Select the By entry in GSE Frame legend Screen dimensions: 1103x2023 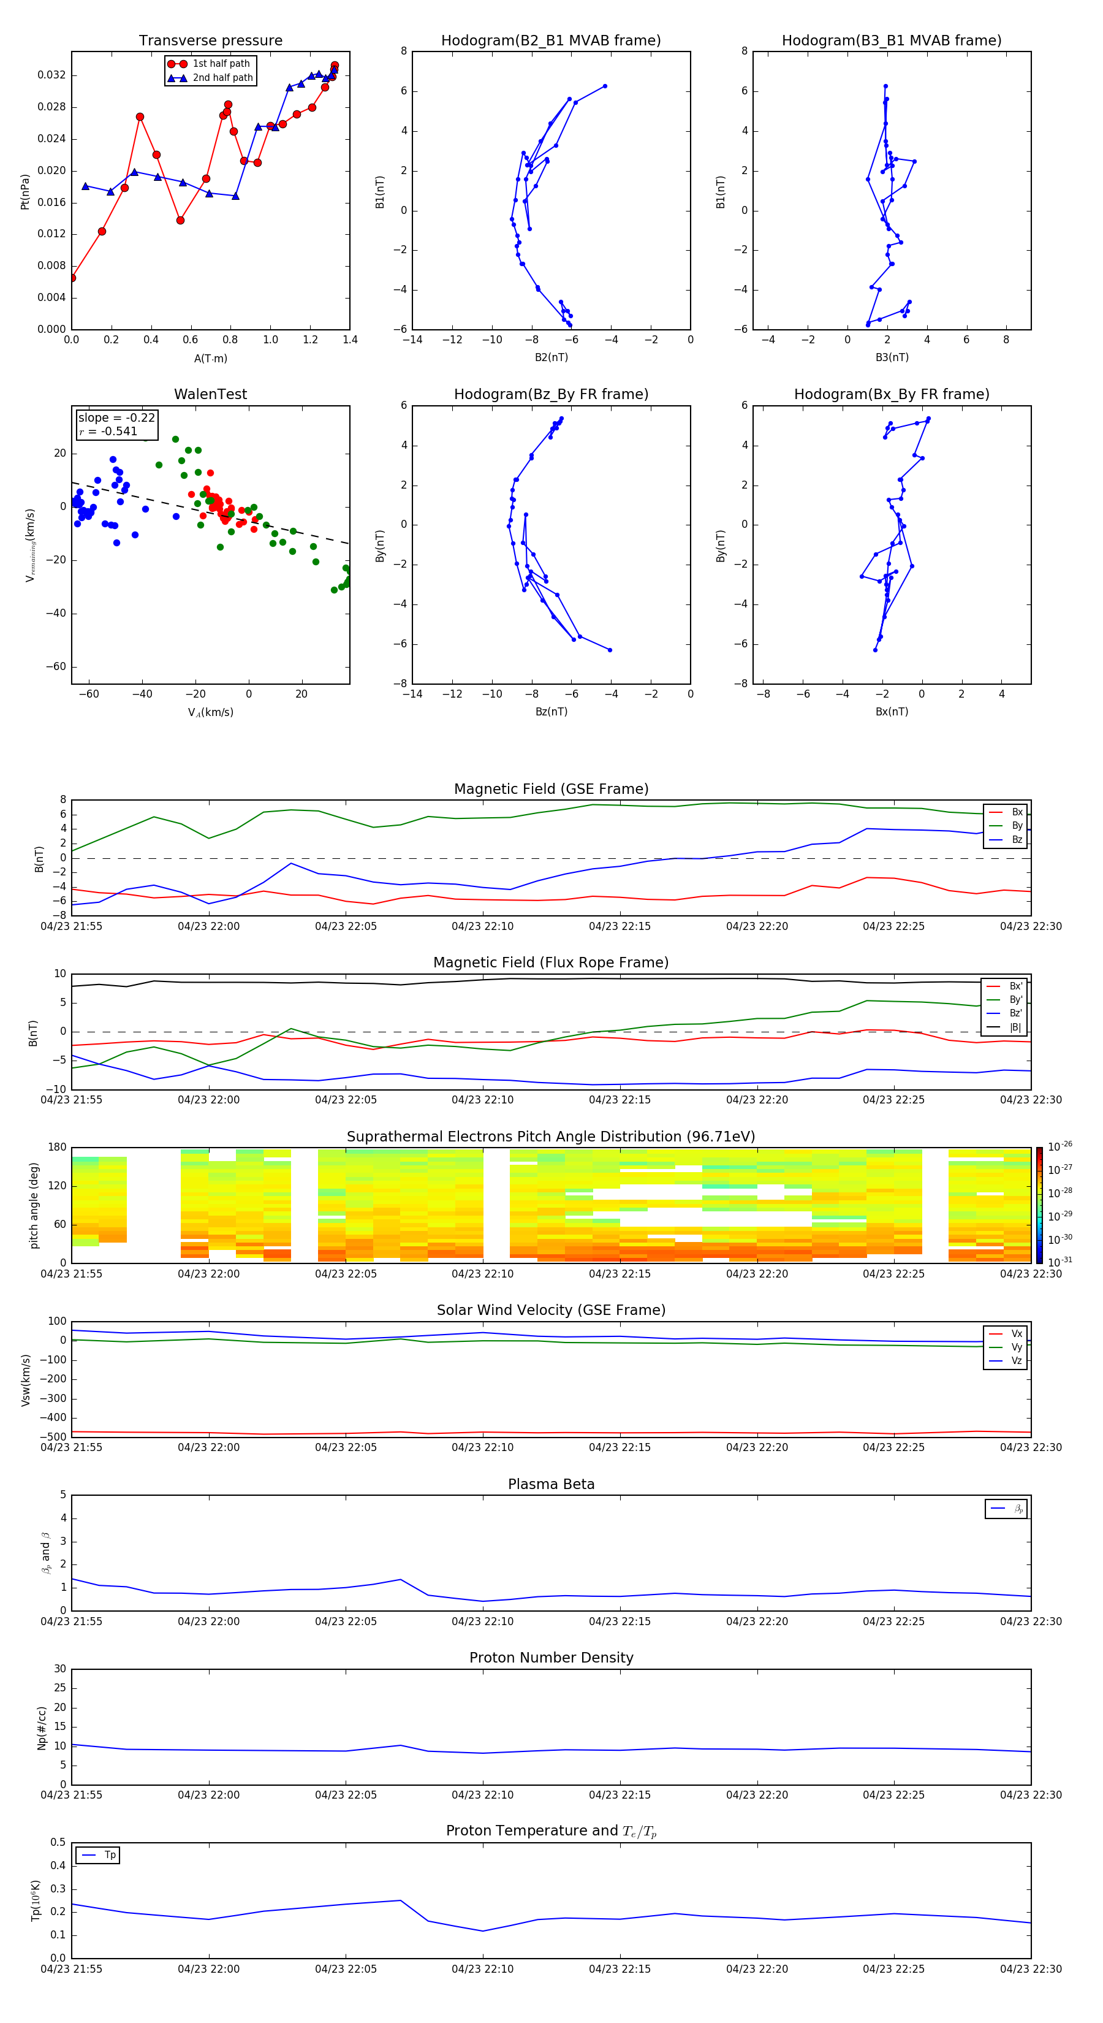coord(1006,825)
